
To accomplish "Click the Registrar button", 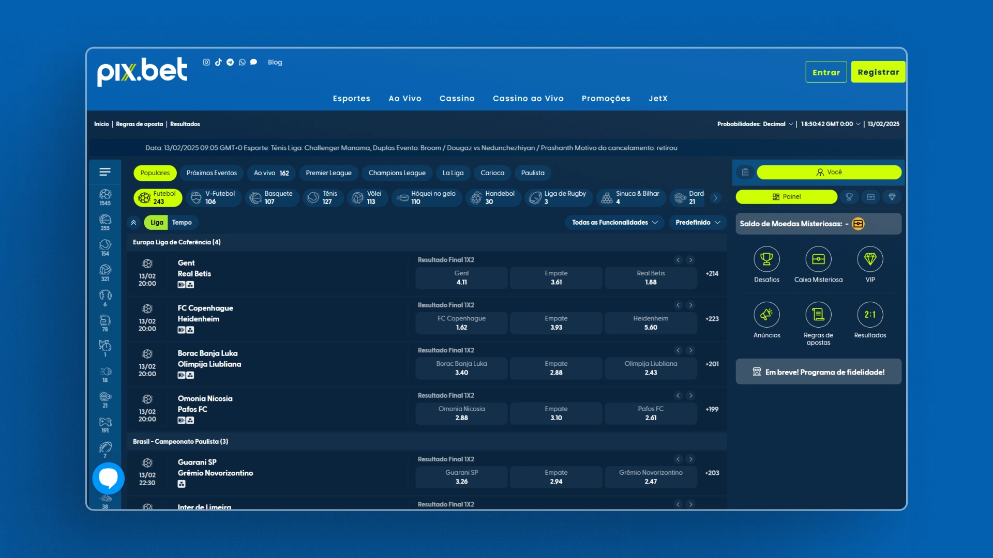I will click(x=878, y=72).
